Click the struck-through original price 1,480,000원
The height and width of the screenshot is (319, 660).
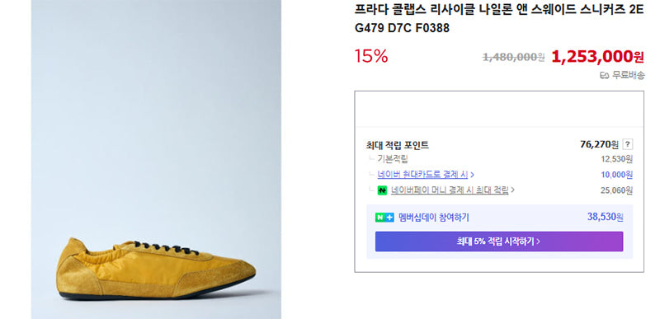point(513,57)
